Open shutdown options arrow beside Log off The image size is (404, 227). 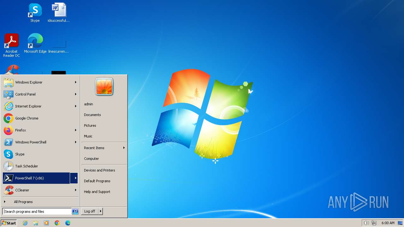click(x=101, y=211)
